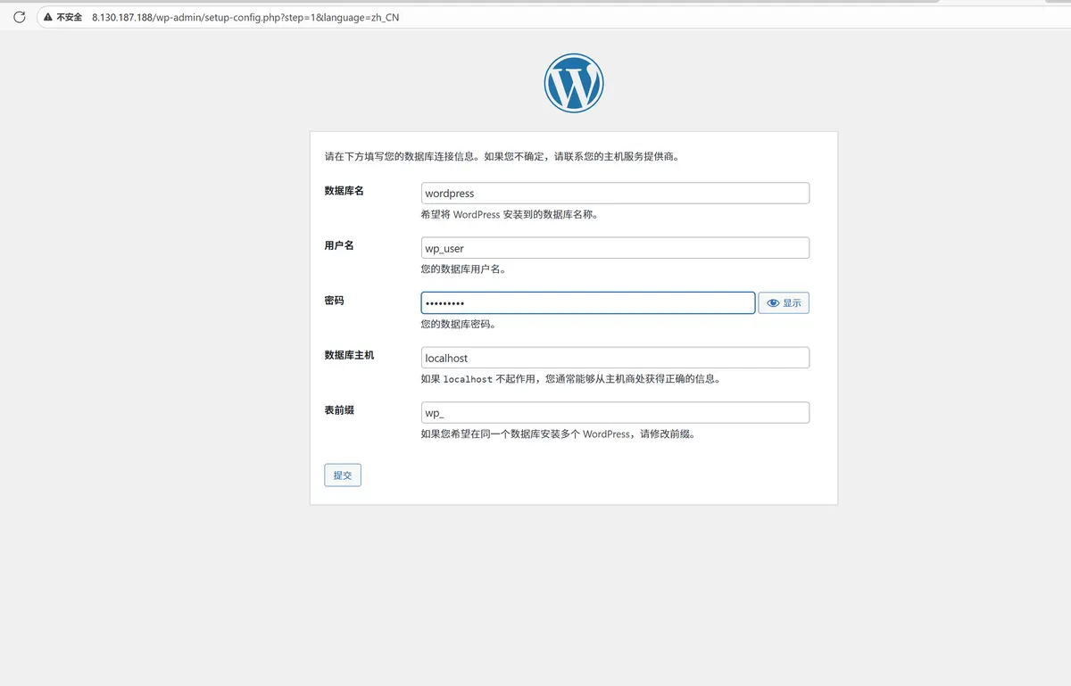Focus the 密码 password field
The height and width of the screenshot is (686, 1071).
[x=588, y=303]
